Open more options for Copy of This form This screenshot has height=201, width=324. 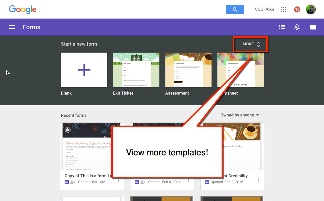(x=119, y=180)
